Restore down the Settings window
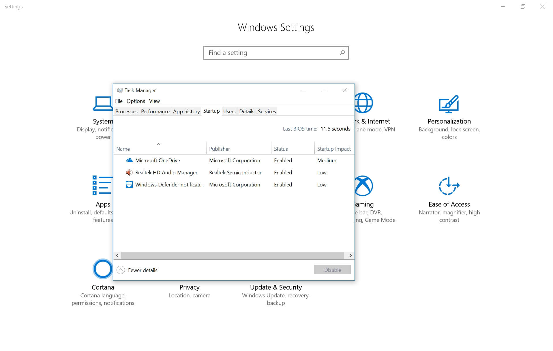Viewport: 553px width, 351px height. (x=523, y=7)
